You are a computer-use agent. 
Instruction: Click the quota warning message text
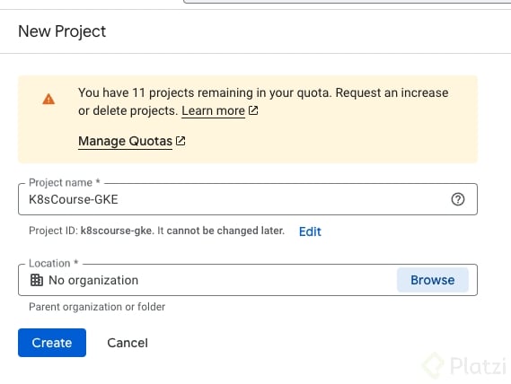[263, 101]
